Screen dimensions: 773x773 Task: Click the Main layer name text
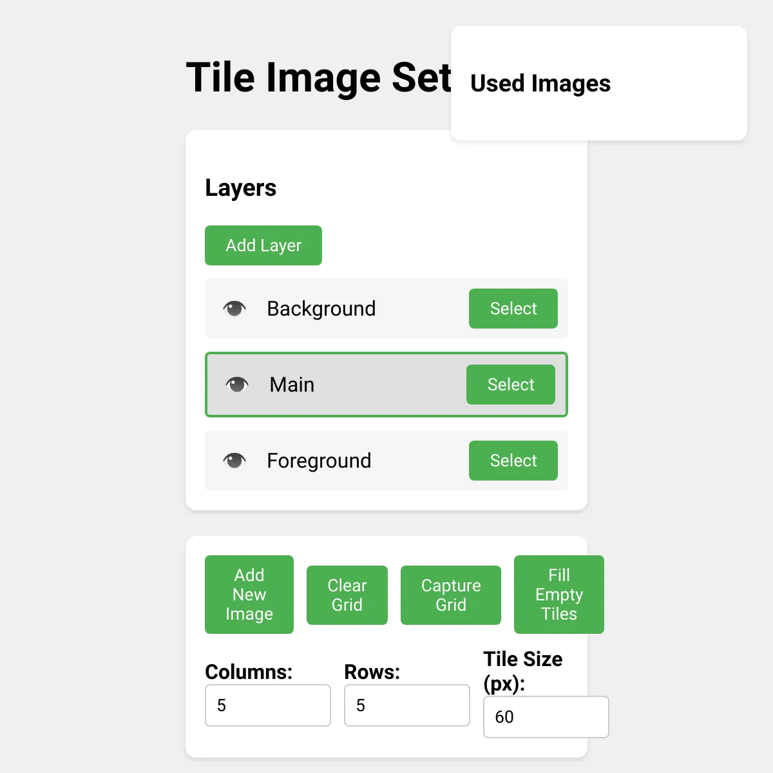pyautogui.click(x=292, y=385)
